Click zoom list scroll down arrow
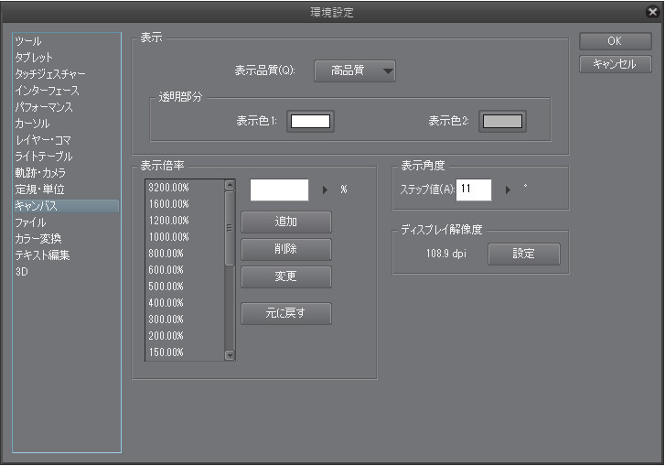This screenshot has height=466, width=665. 230,355
